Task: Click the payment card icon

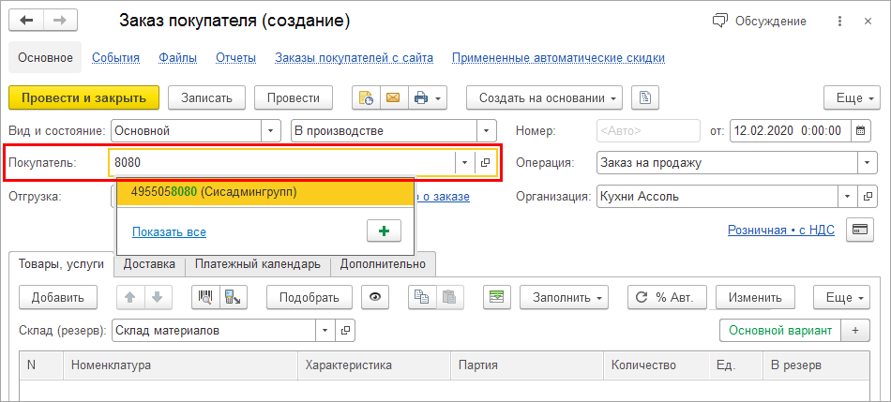Action: [859, 230]
